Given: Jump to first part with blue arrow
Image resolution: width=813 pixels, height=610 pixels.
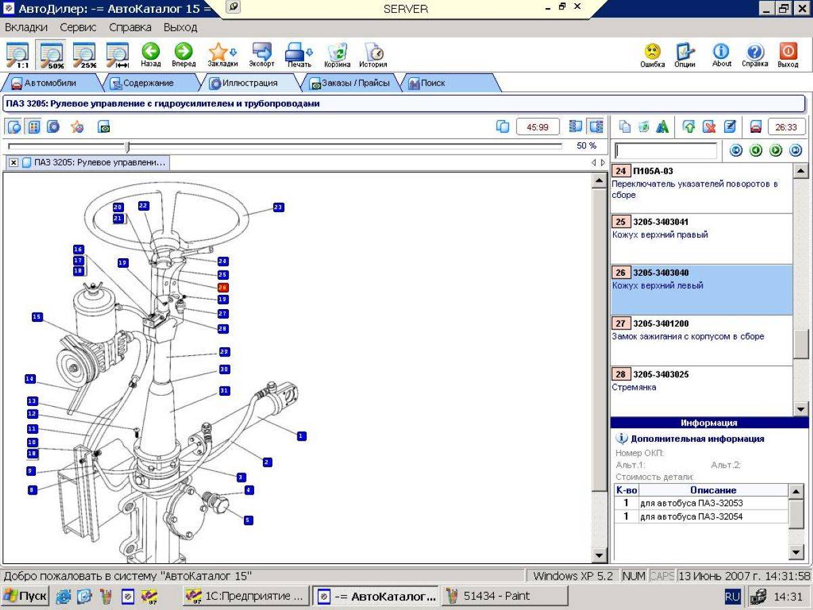Looking at the screenshot, I should (737, 150).
